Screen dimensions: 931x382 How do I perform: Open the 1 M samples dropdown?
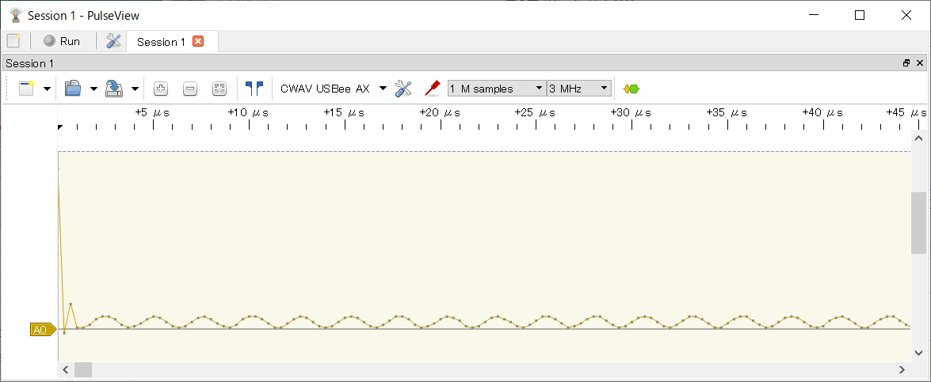pyautogui.click(x=497, y=89)
